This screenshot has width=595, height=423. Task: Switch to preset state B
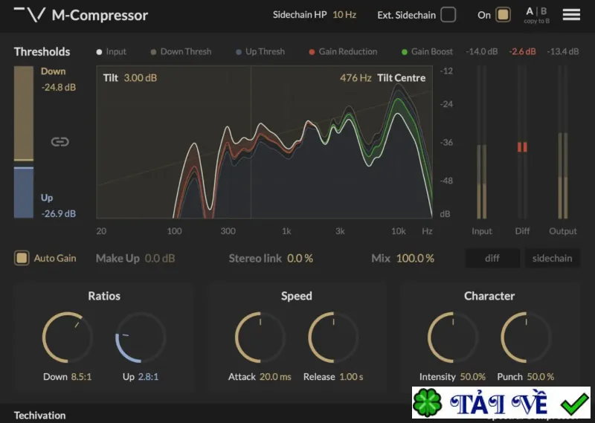544,11
